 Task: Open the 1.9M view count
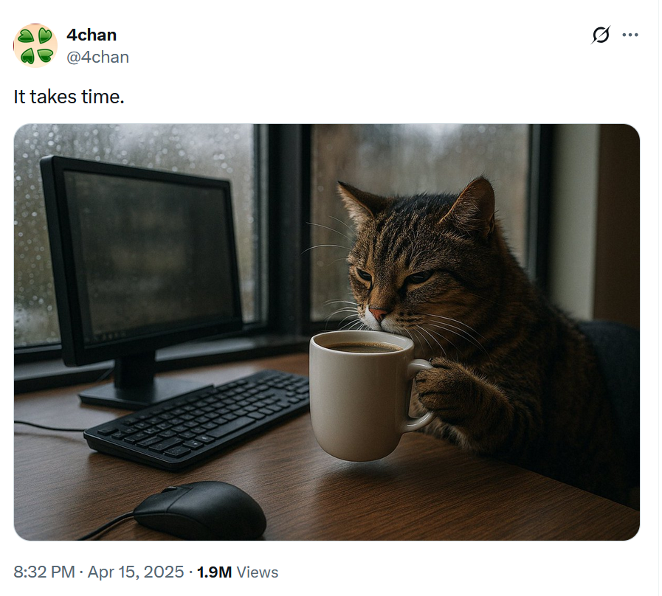point(214,572)
